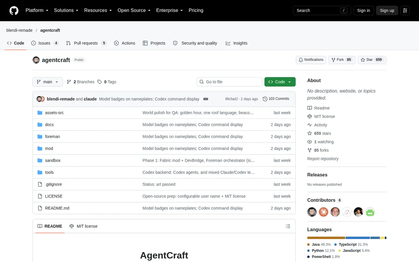Click the blendi-remade avatar beside repo name
This screenshot has width=419, height=262.
tap(36, 60)
